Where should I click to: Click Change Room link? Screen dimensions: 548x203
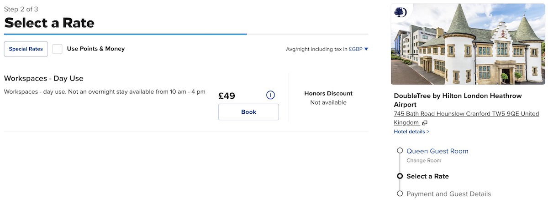point(424,161)
